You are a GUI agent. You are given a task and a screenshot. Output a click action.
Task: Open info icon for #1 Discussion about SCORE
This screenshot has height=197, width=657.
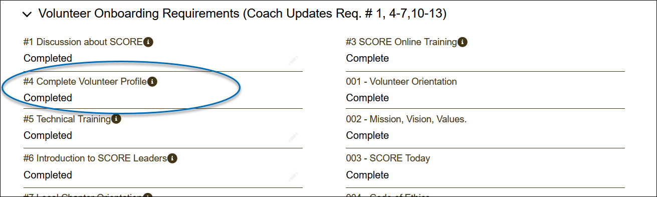(148, 42)
